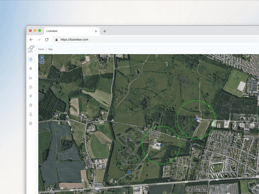Open the settings gear in sidebar
Viewport: 259px width, 194px height.
31,124
